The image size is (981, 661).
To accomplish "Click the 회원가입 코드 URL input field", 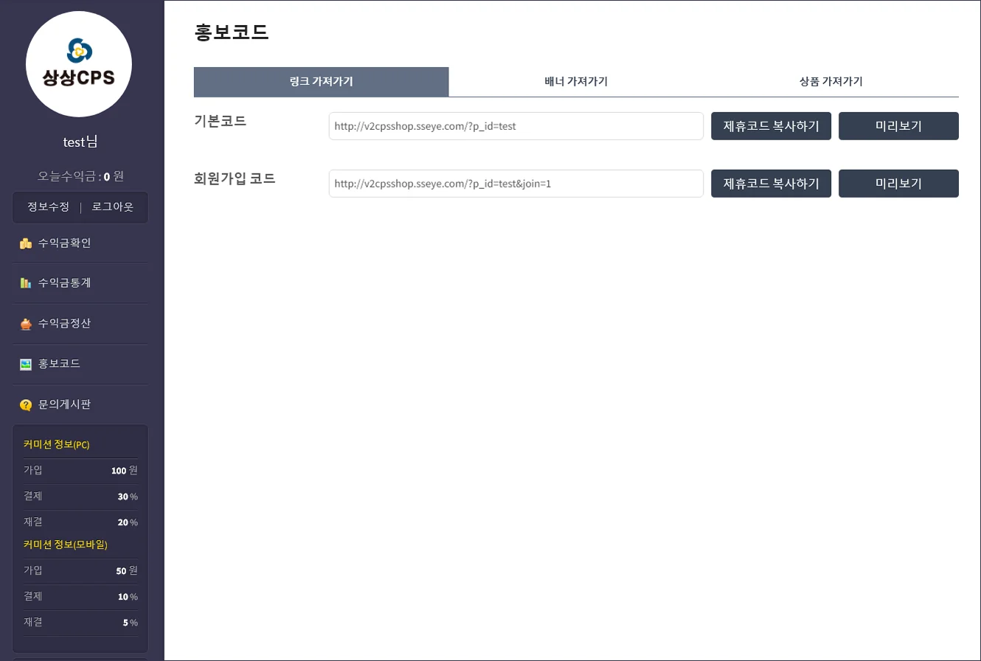I will (x=516, y=183).
